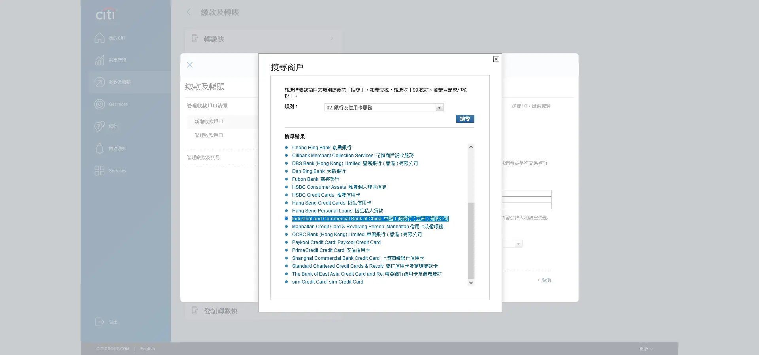Open the notifications bell icon
This screenshot has height=355, width=759.
tap(100, 148)
